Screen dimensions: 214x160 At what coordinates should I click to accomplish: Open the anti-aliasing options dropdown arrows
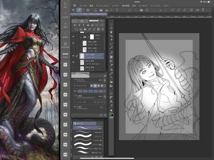pos(105,86)
